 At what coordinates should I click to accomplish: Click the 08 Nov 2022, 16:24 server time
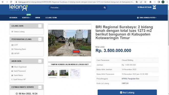[28, 94]
